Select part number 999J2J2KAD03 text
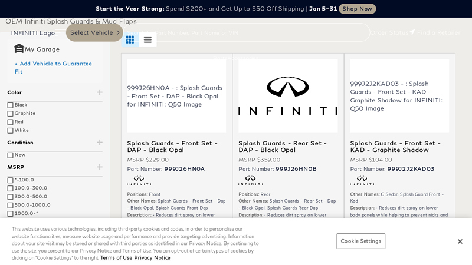 pyautogui.click(x=411, y=169)
